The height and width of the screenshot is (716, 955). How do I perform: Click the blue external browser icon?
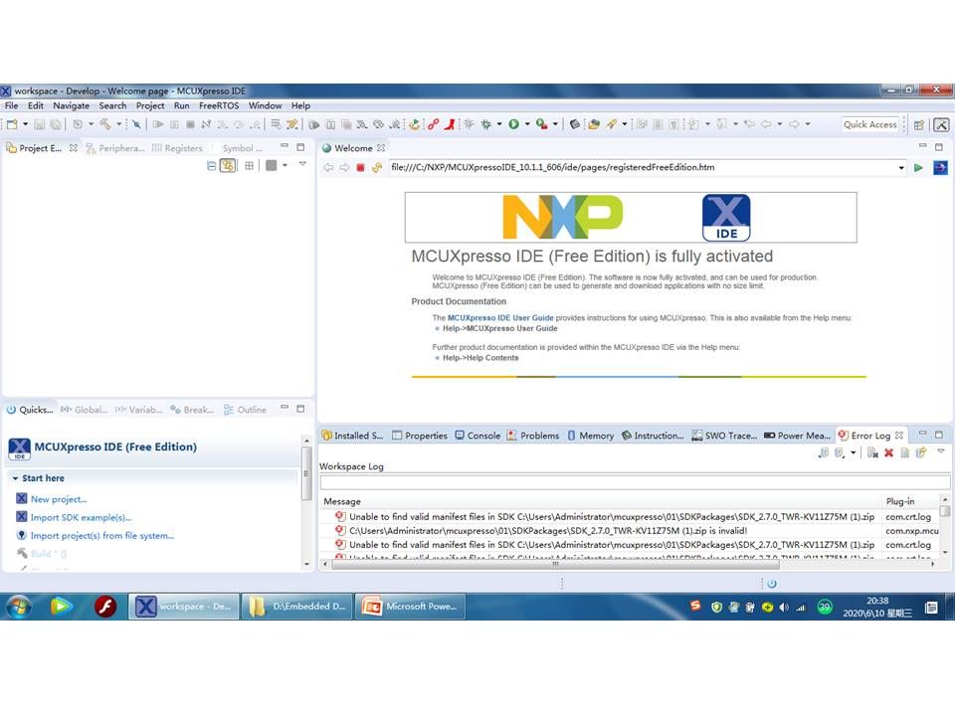pos(940,167)
